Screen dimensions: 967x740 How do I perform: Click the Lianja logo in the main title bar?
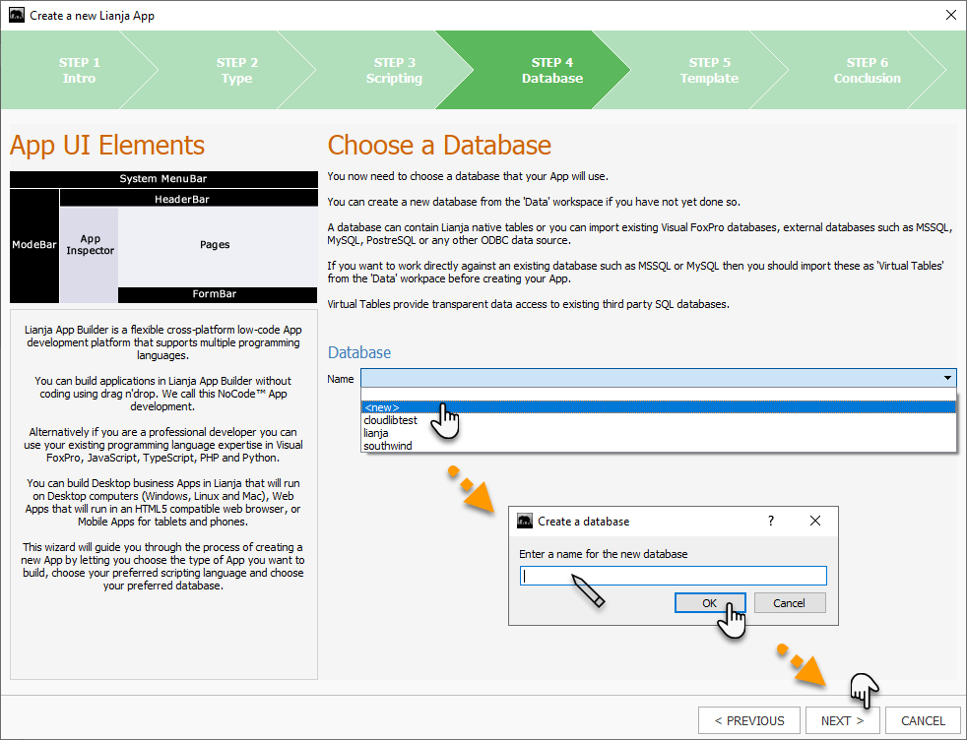click(x=17, y=16)
